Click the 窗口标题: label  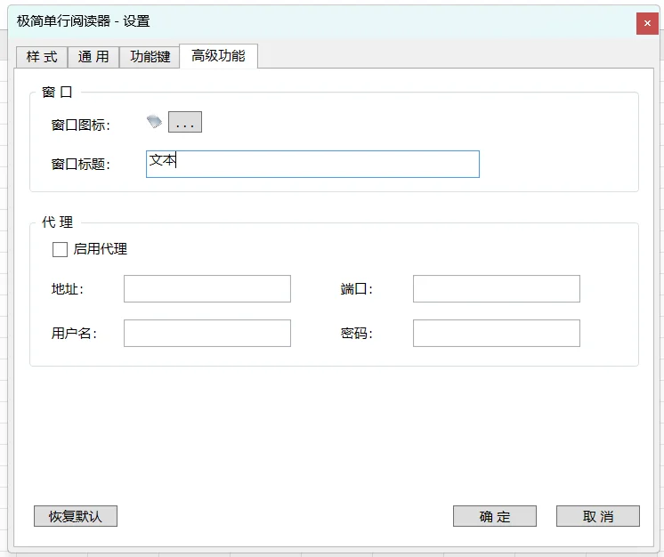pos(80,165)
